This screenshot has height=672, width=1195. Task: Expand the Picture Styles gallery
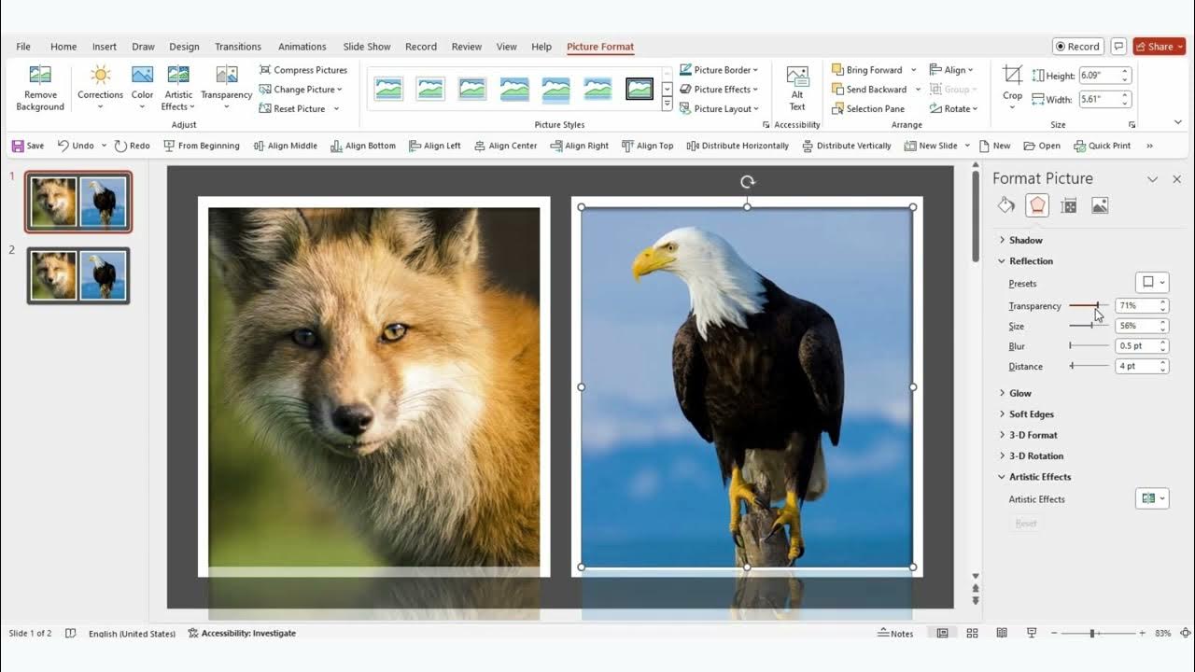667,105
